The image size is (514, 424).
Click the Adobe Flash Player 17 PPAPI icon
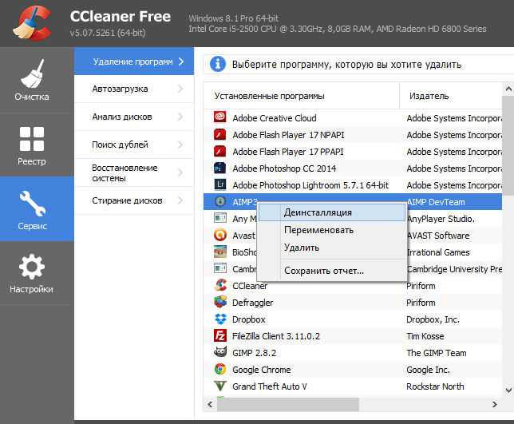(220, 151)
